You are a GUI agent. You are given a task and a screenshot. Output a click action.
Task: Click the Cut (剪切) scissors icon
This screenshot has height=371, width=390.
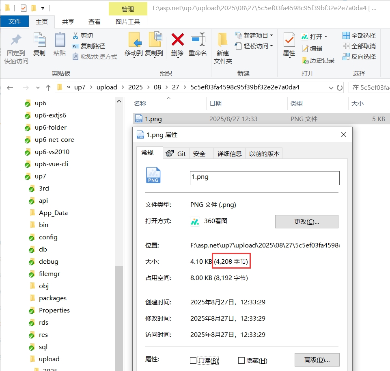click(75, 36)
